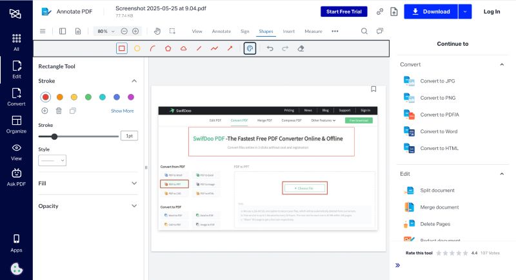Open the Organize section in sidebar
The width and height of the screenshot is (516, 280).
17,124
